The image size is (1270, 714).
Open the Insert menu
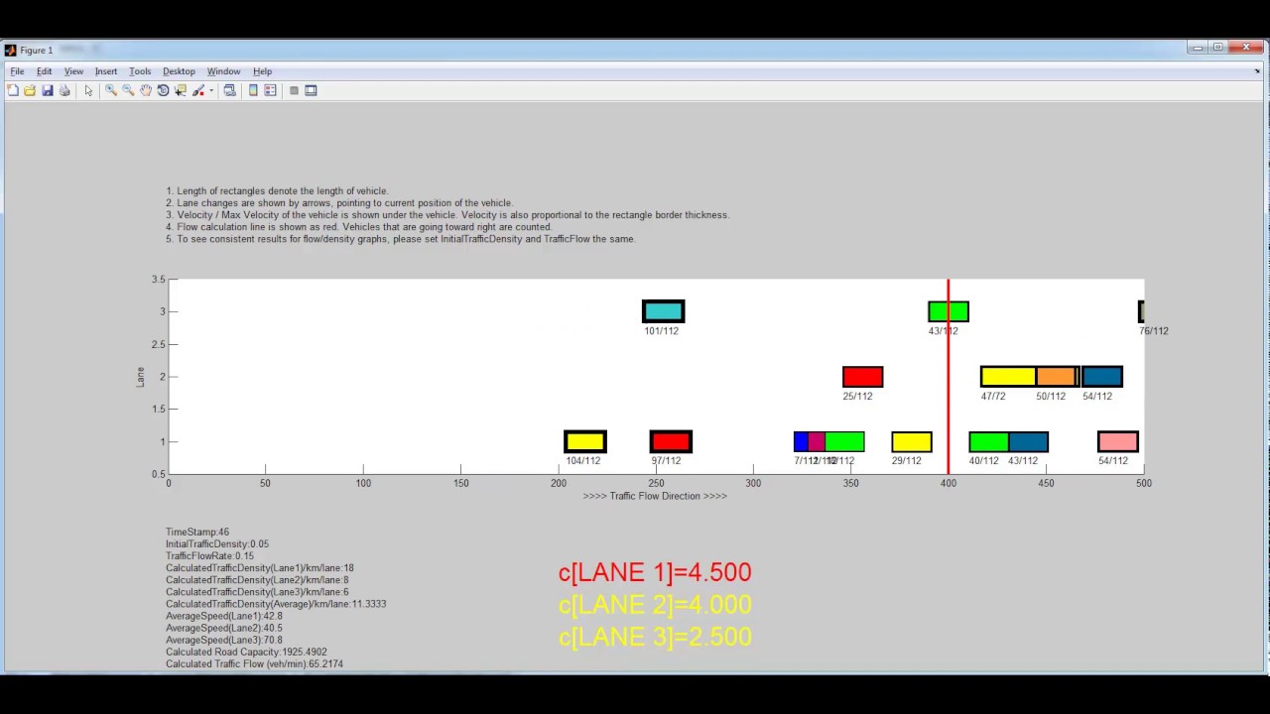tap(106, 71)
